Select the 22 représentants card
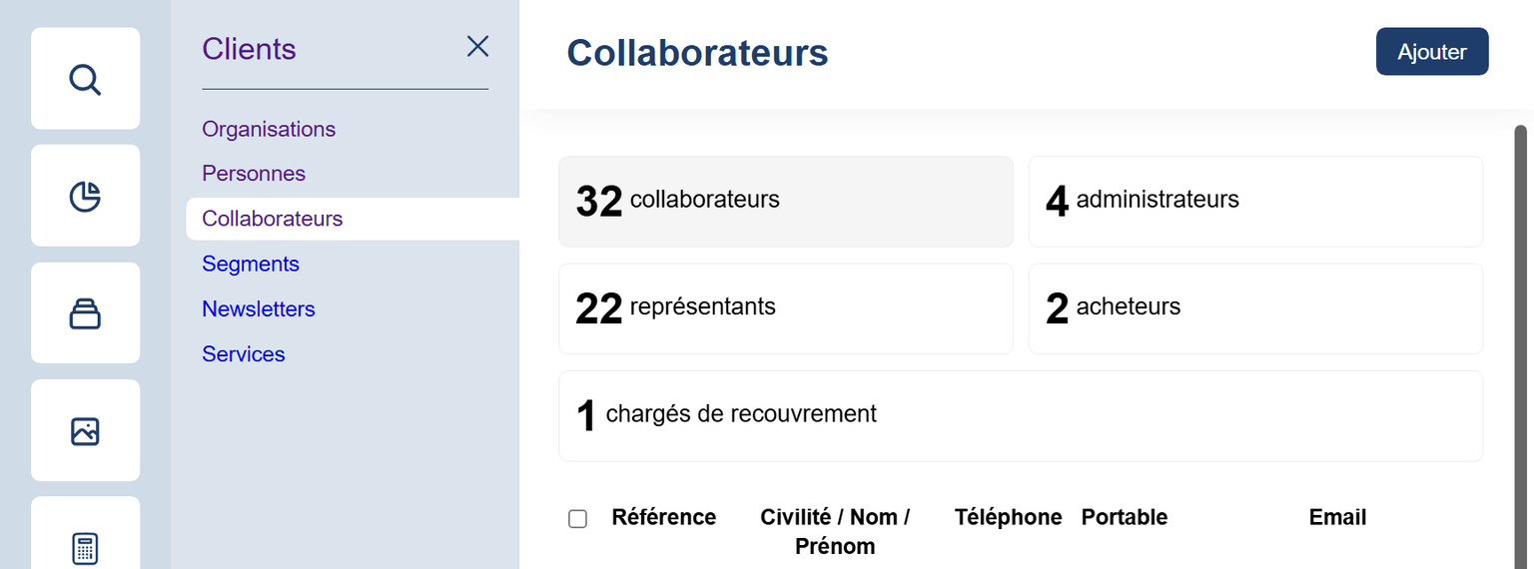This screenshot has width=1534, height=569. tap(785, 308)
